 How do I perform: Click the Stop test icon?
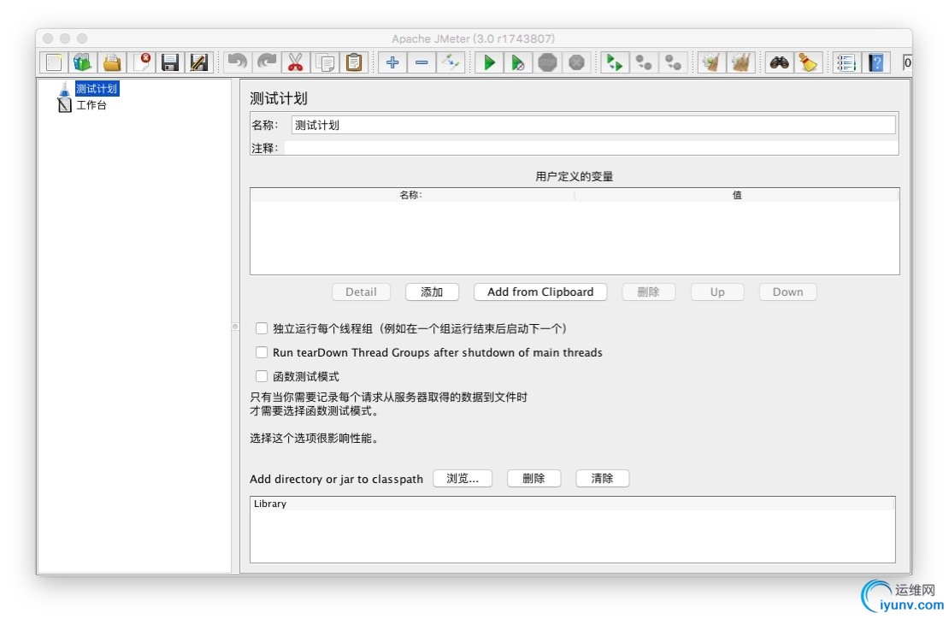[x=547, y=62]
